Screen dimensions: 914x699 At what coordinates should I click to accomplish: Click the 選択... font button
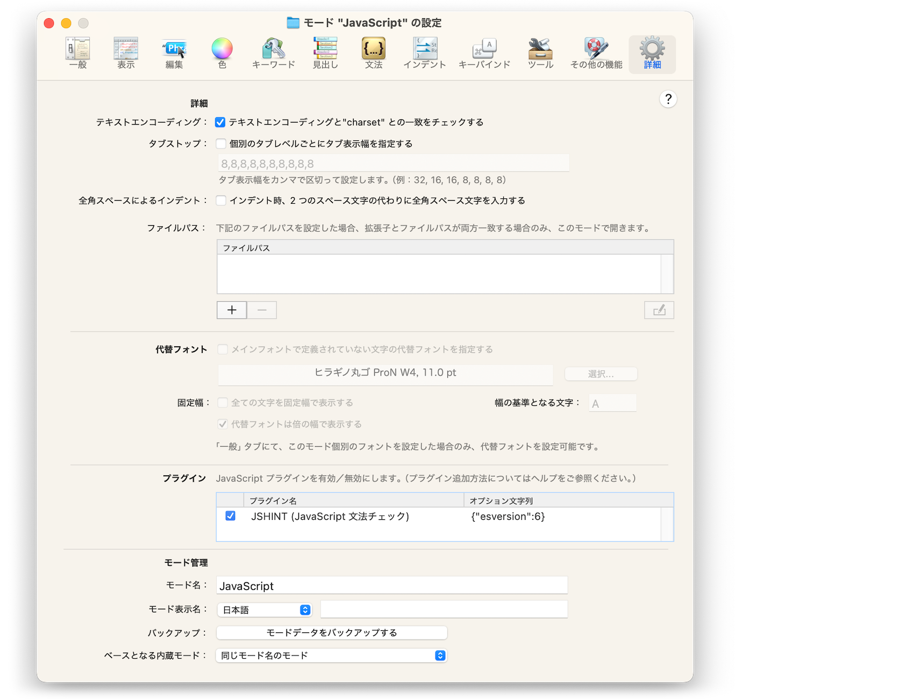click(601, 374)
